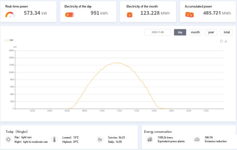Click the sun weather icon
The image size is (237, 150).
pos(9,139)
